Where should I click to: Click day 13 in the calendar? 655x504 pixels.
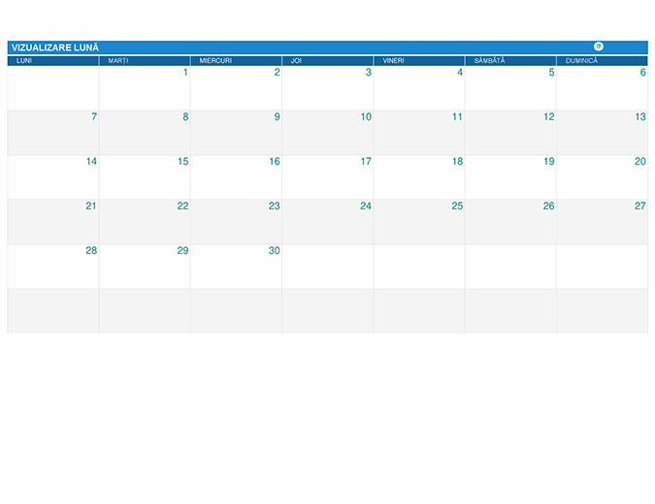[x=602, y=132]
